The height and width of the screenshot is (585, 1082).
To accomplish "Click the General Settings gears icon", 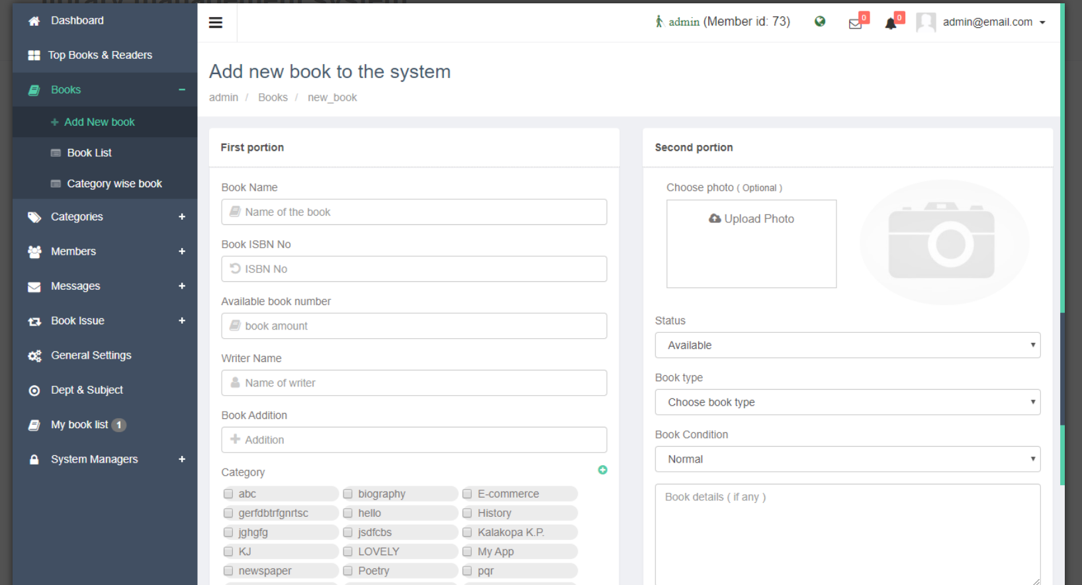I will 34,356.
